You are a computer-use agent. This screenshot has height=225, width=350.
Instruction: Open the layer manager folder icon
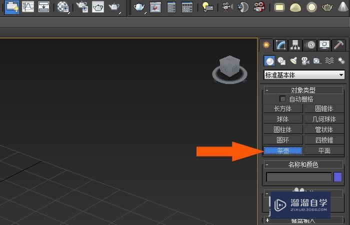[x=12, y=6]
